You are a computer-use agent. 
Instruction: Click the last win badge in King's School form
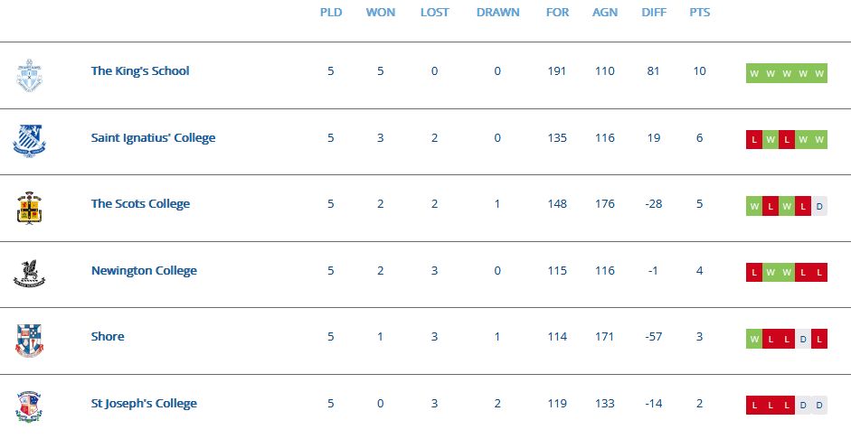pos(819,73)
